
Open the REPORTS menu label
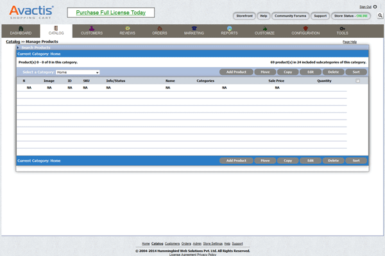pos(229,33)
